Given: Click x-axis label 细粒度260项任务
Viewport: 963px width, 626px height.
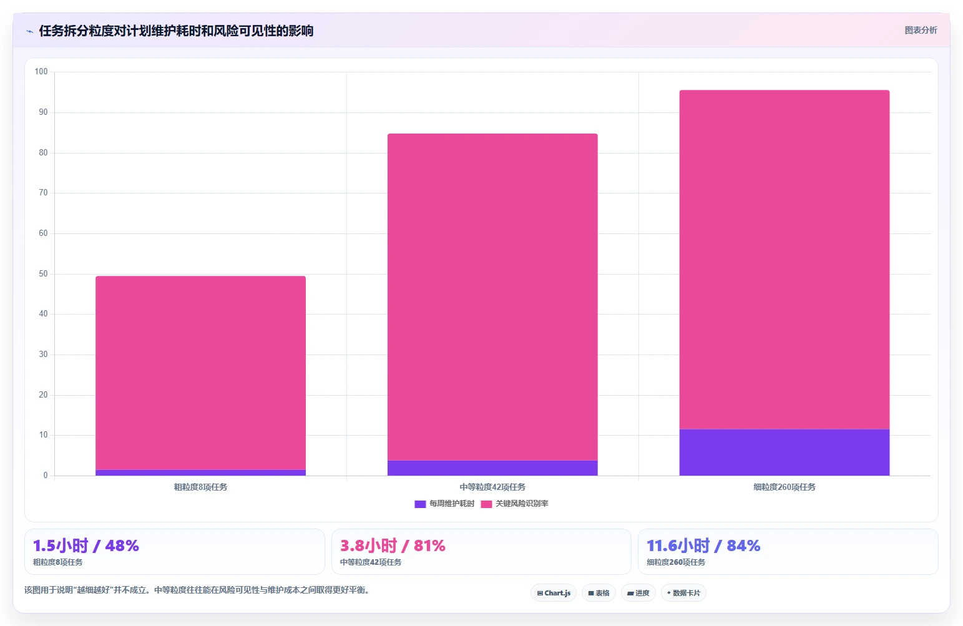Looking at the screenshot, I should click(785, 487).
